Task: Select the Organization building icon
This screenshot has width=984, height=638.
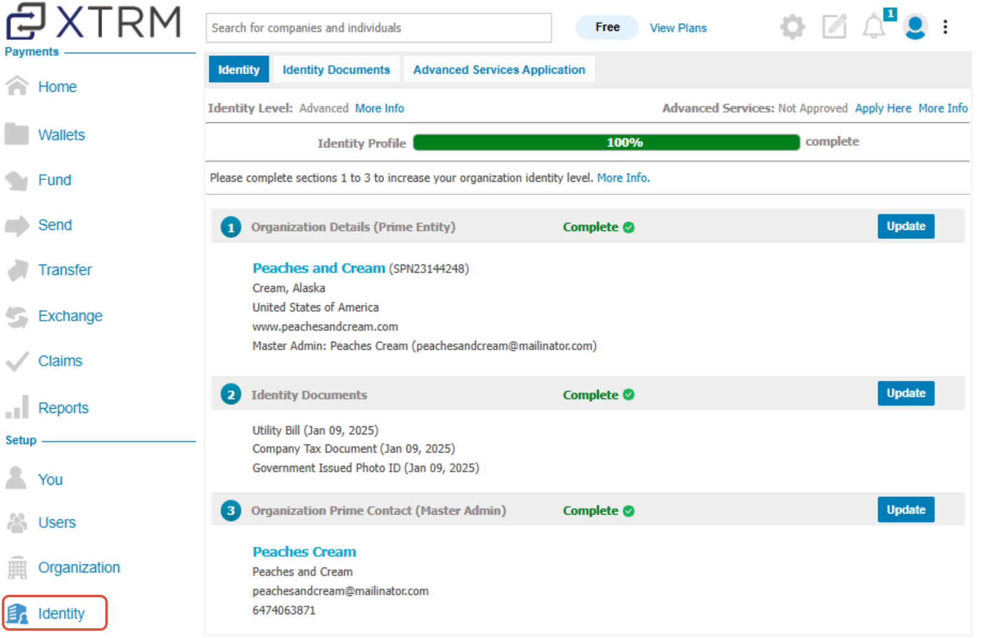Action: 17,567
